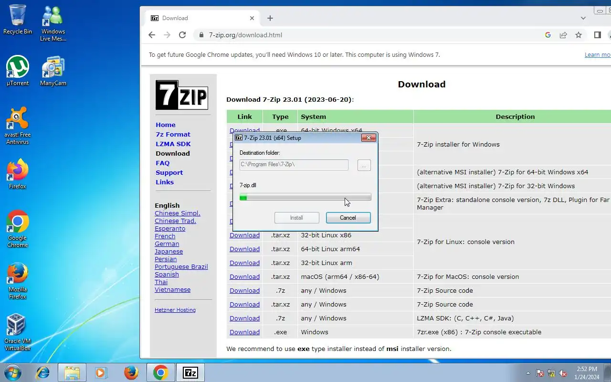Open the Recycle Bin desktop icon
Screen dimensions: 611x382
point(18,20)
